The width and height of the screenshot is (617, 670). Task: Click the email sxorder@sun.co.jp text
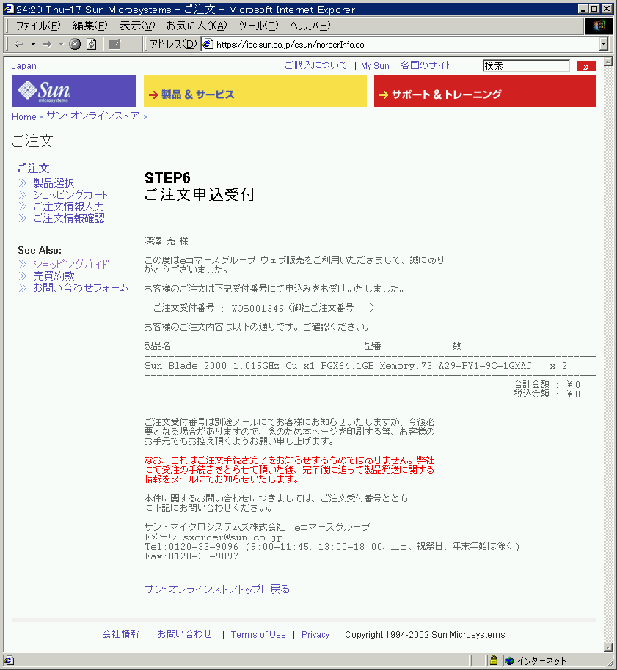(233, 537)
